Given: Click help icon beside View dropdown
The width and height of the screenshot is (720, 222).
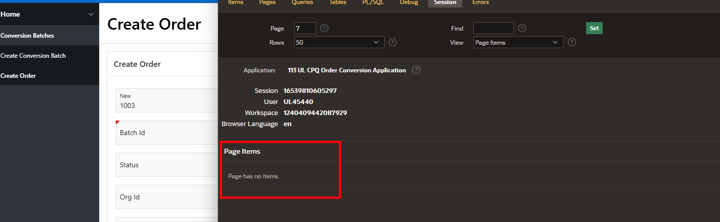Looking at the screenshot, I should 572,42.
